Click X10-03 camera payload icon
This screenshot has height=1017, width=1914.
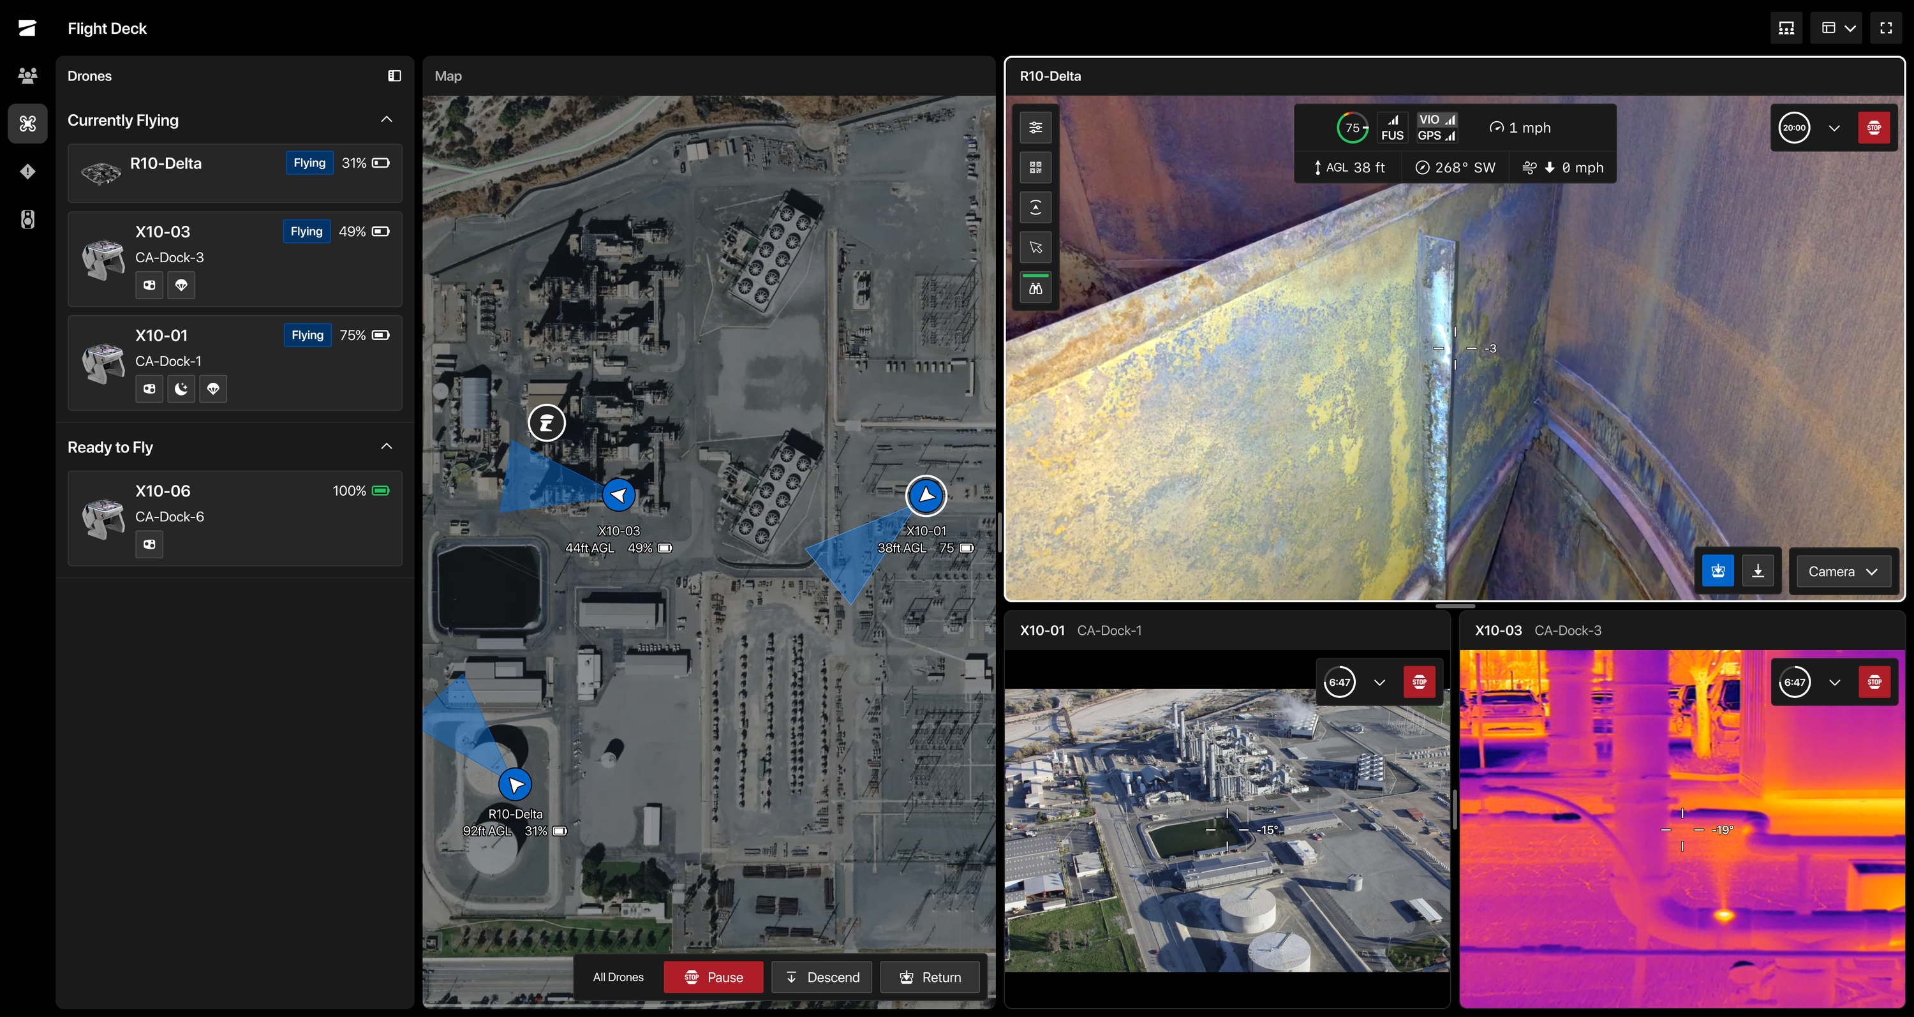coord(149,285)
